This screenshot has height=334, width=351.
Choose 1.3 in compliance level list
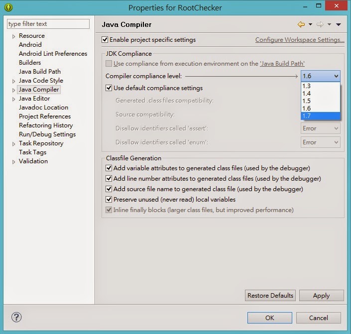coord(321,86)
